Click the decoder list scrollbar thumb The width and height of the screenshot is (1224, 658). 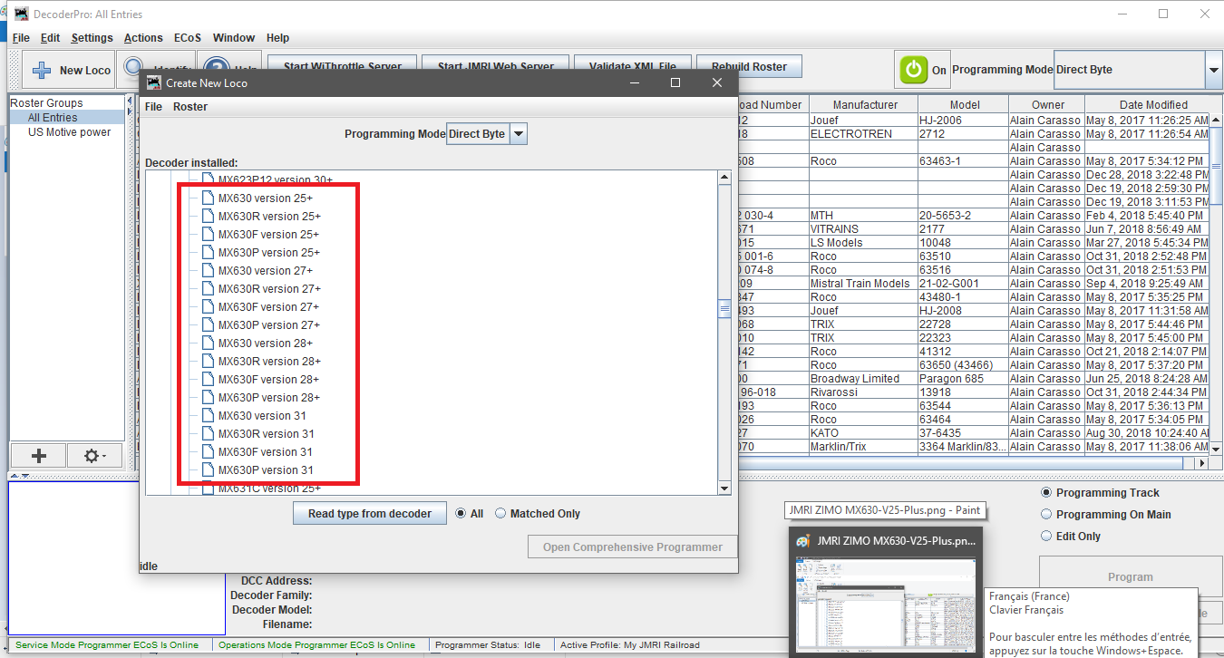[x=724, y=309]
